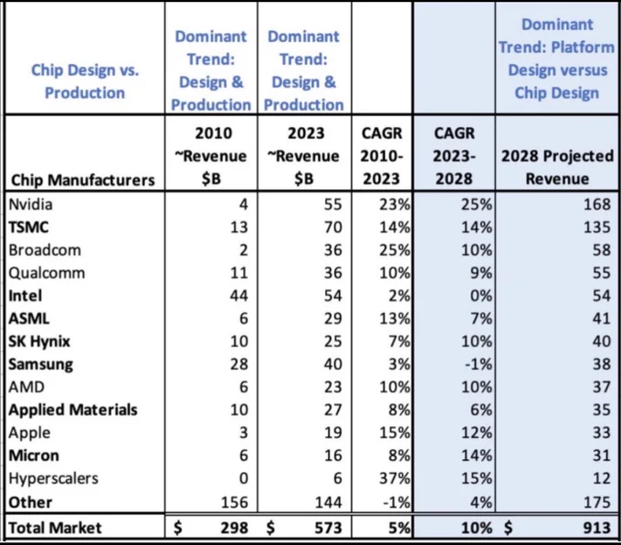Click the 'Samsung' row label

tap(41, 364)
